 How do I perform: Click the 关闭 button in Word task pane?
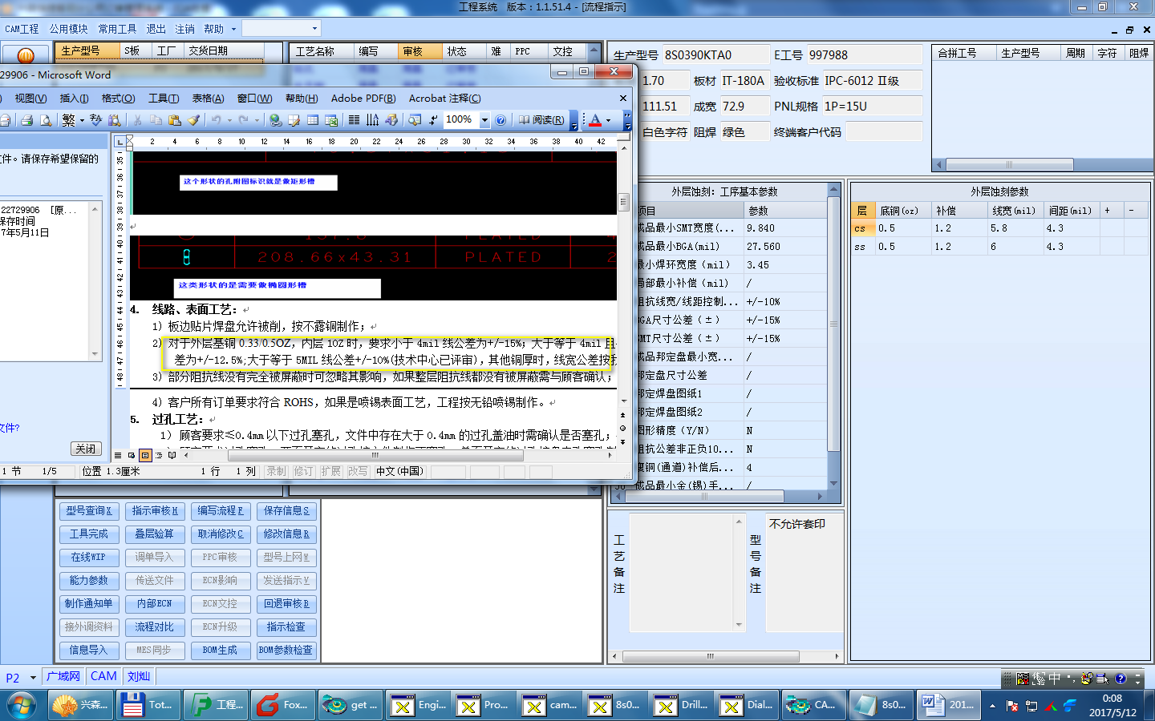85,449
